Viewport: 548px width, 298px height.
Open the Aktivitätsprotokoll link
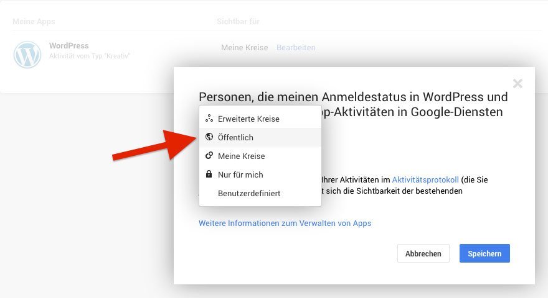pos(425,180)
